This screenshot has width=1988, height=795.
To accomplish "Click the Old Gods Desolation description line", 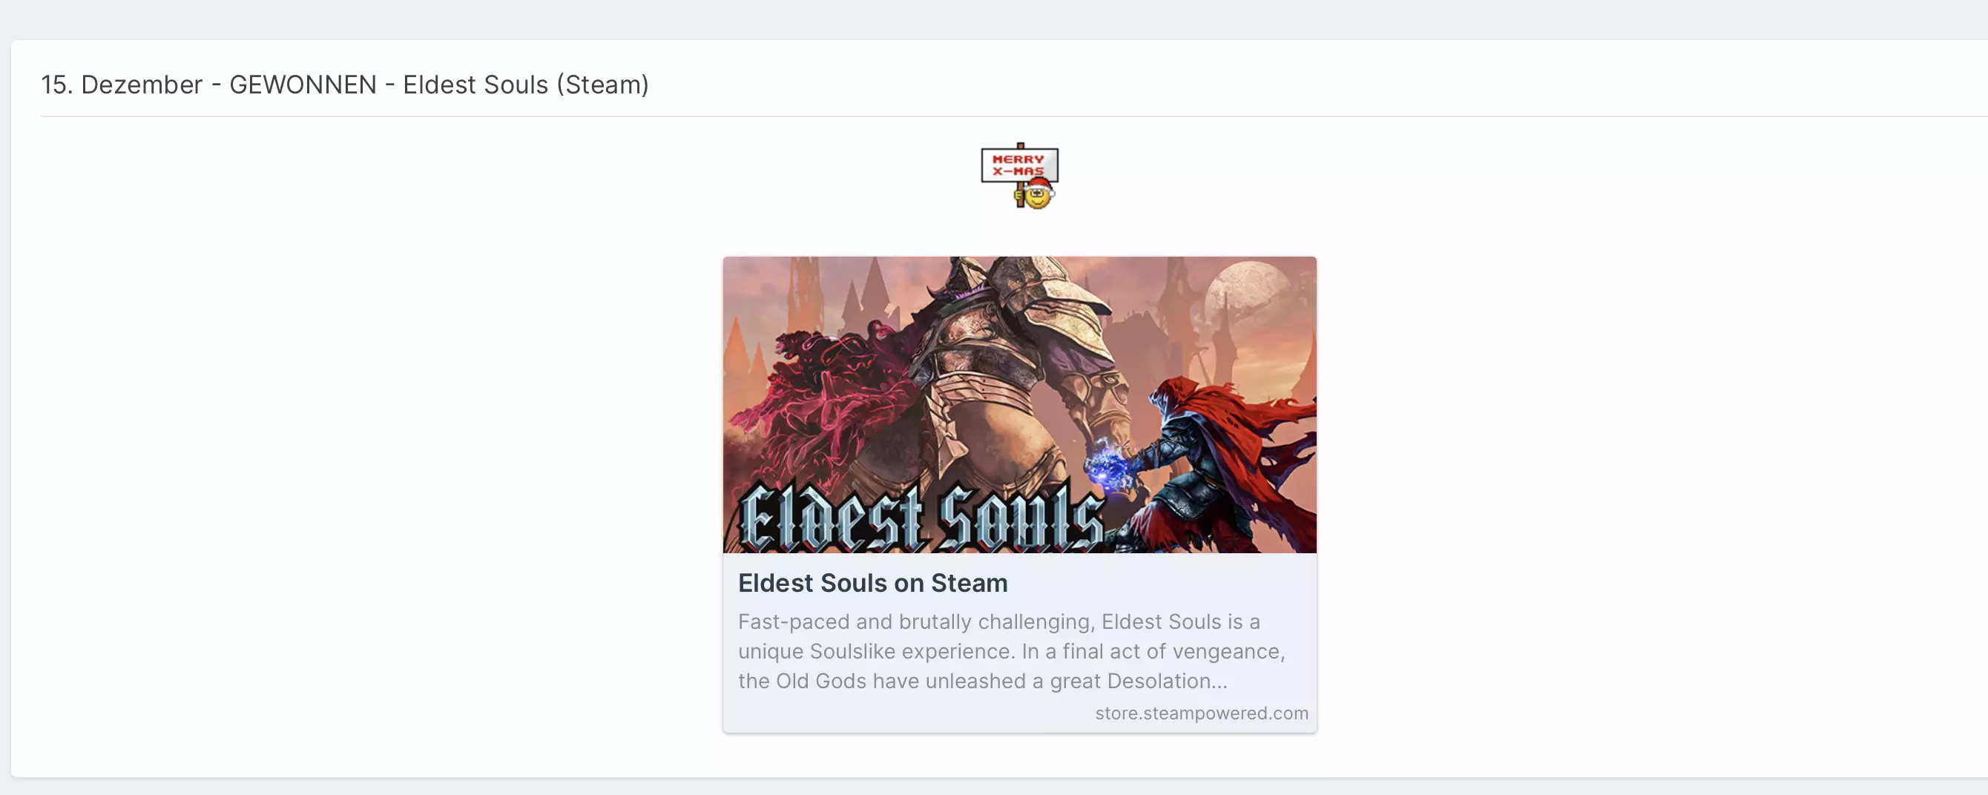I will [982, 681].
